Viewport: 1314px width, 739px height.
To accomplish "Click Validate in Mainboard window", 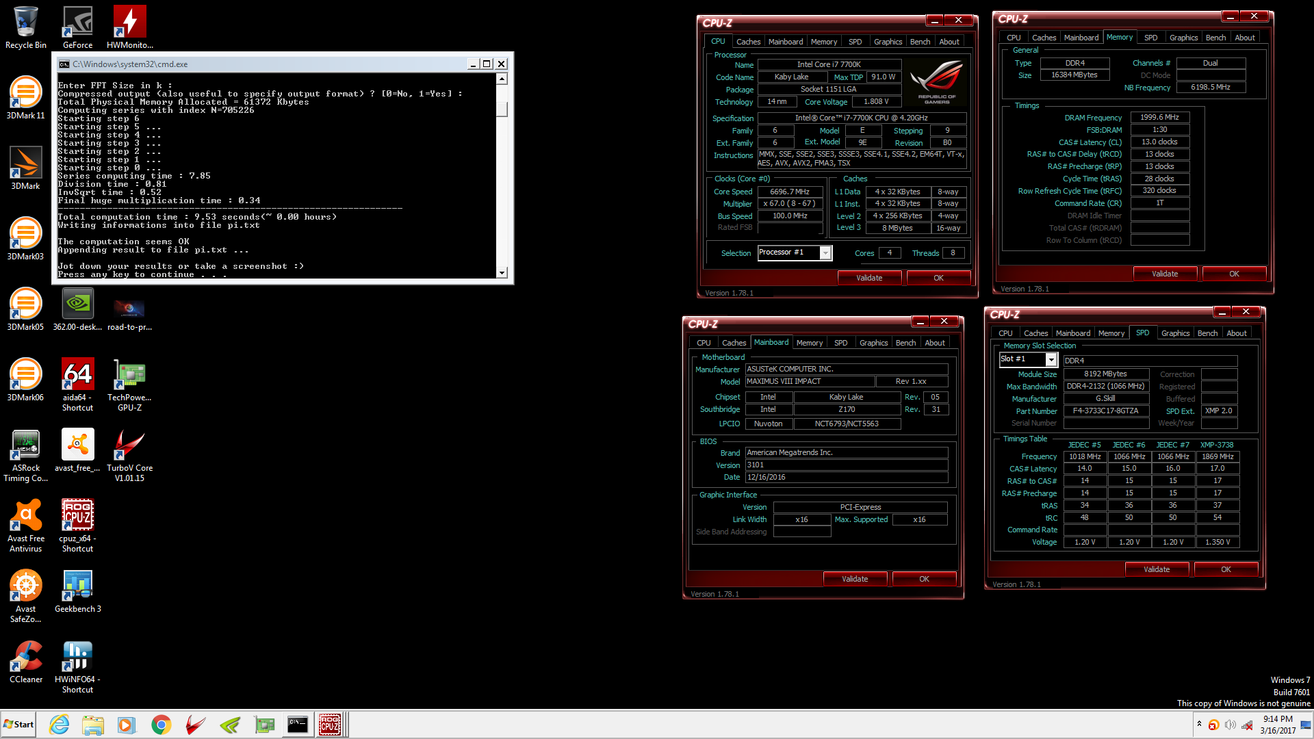I will [855, 579].
